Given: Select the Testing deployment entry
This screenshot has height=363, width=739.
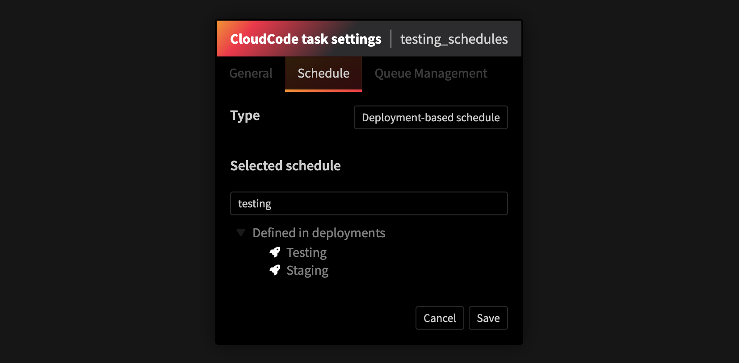Looking at the screenshot, I should point(307,253).
